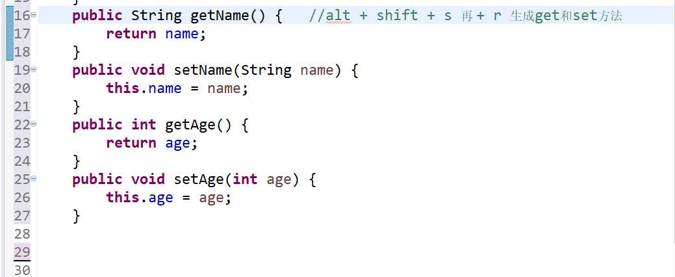Click 'this.age = age;' assignment line
Viewport: 675px width, 277px height.
coord(169,198)
